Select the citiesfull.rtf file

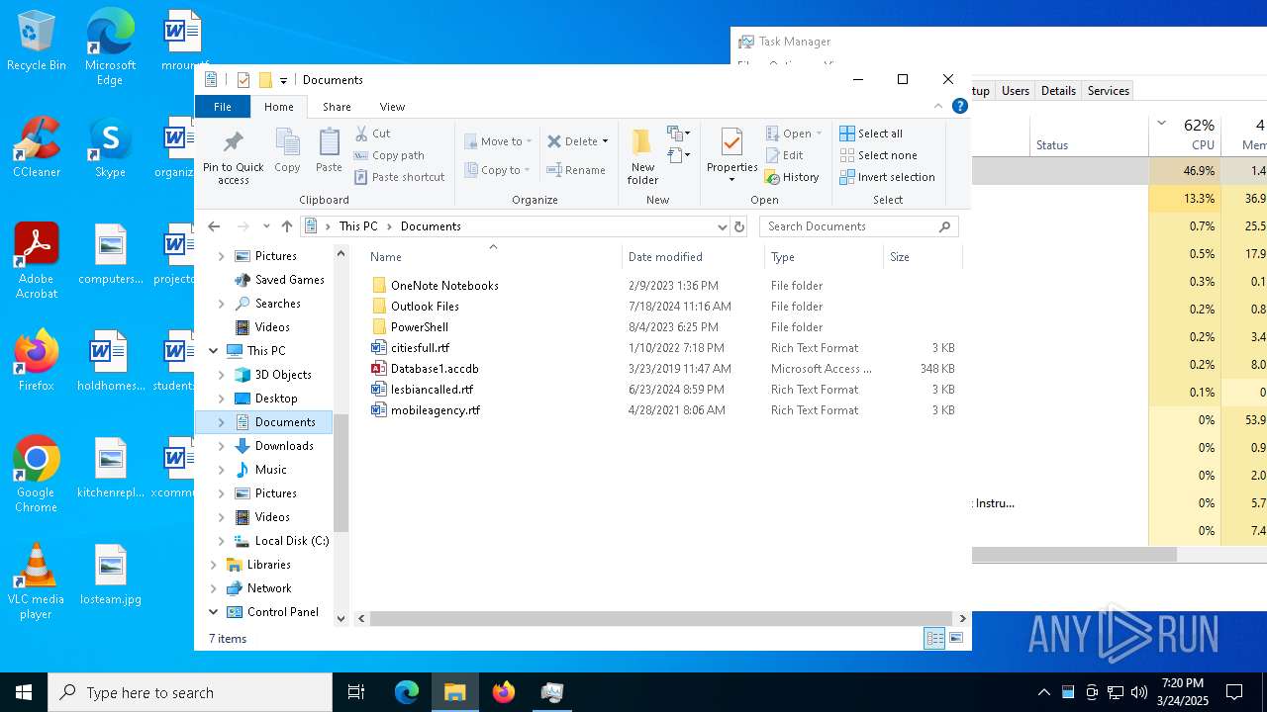click(420, 348)
